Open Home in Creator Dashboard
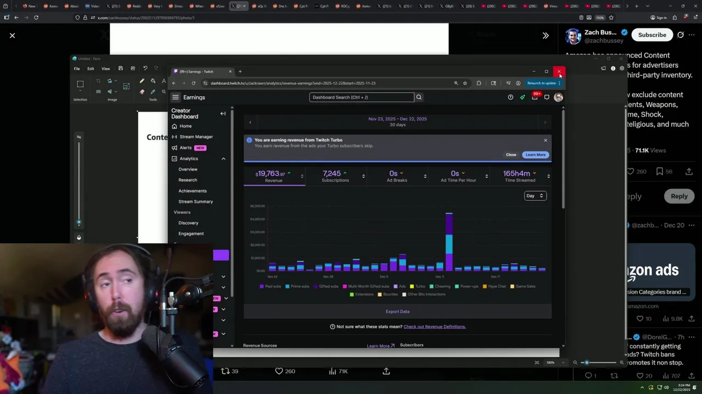Screen dimensions: 702x394 tap(185, 126)
